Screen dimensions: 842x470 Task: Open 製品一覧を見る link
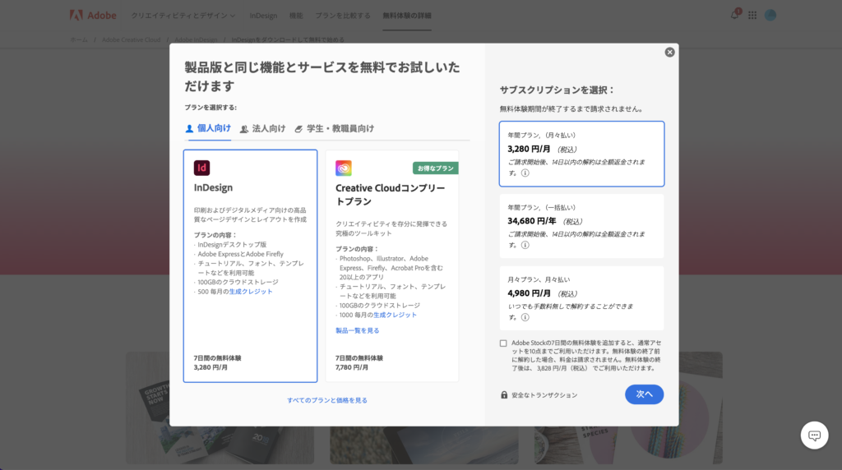click(x=357, y=330)
